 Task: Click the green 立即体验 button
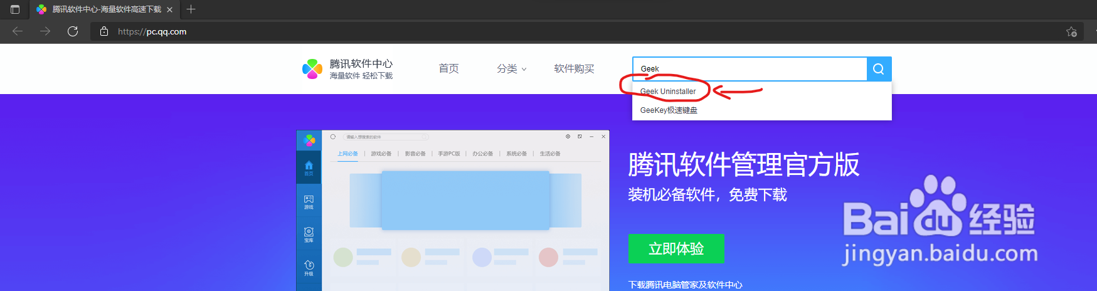click(676, 248)
